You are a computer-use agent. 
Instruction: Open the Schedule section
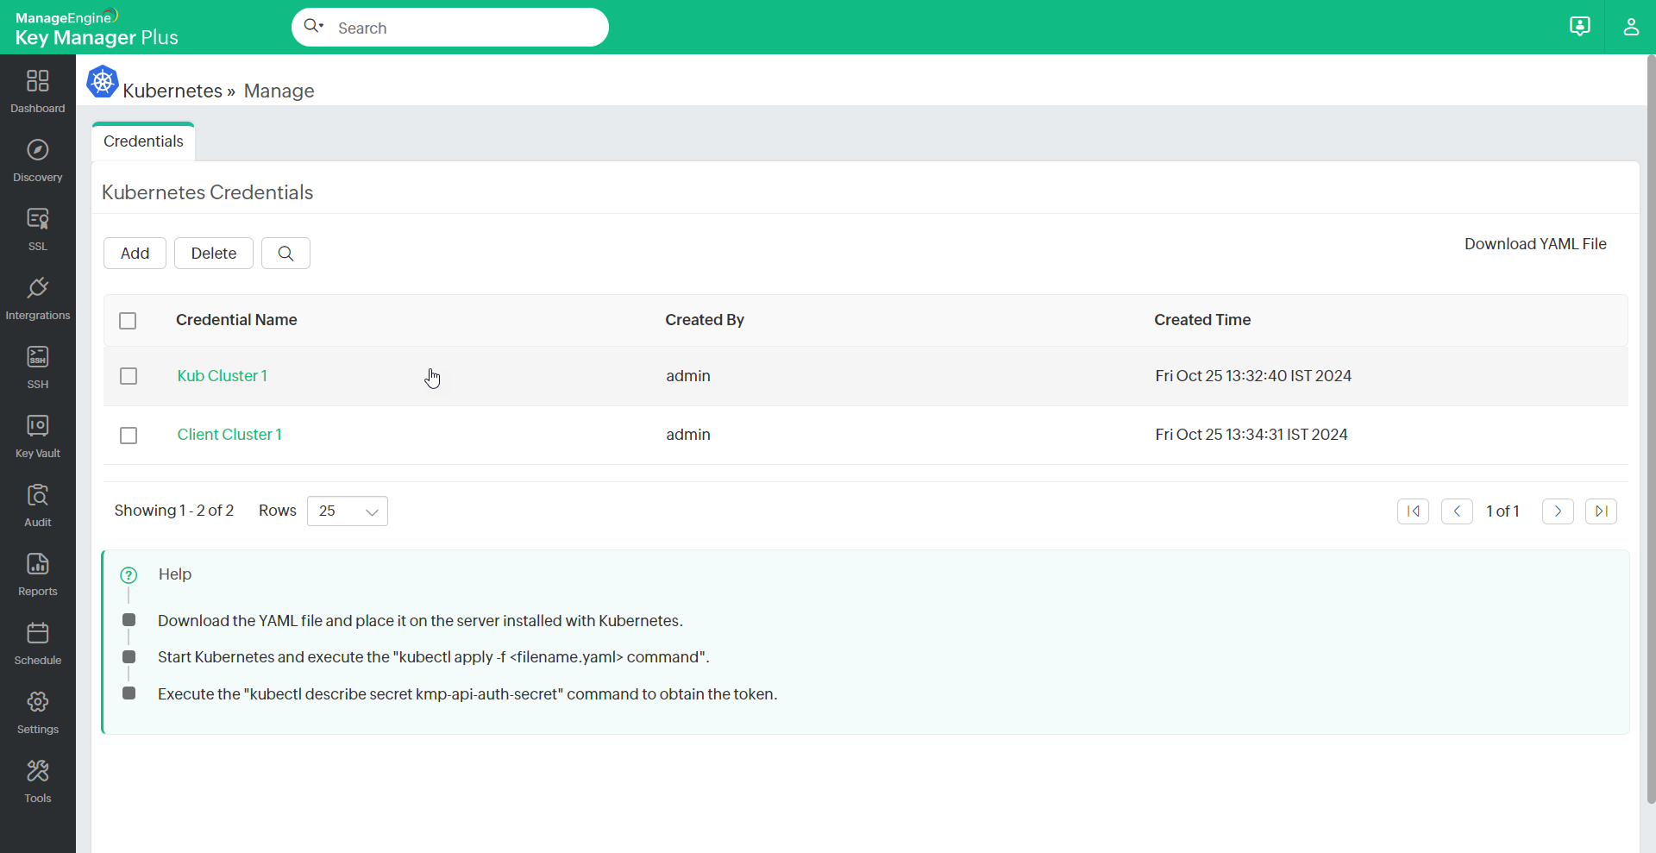(x=37, y=642)
